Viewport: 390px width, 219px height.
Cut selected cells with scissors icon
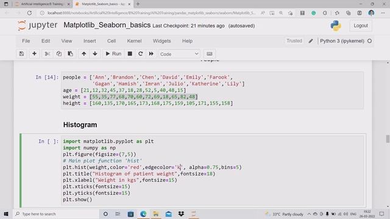pyautogui.click(x=48, y=54)
